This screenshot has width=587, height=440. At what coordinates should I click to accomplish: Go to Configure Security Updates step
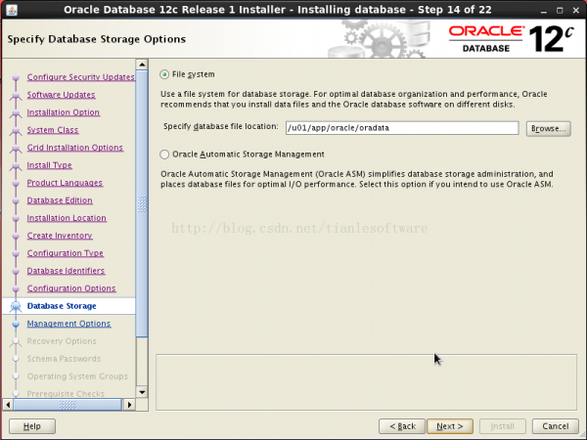81,77
